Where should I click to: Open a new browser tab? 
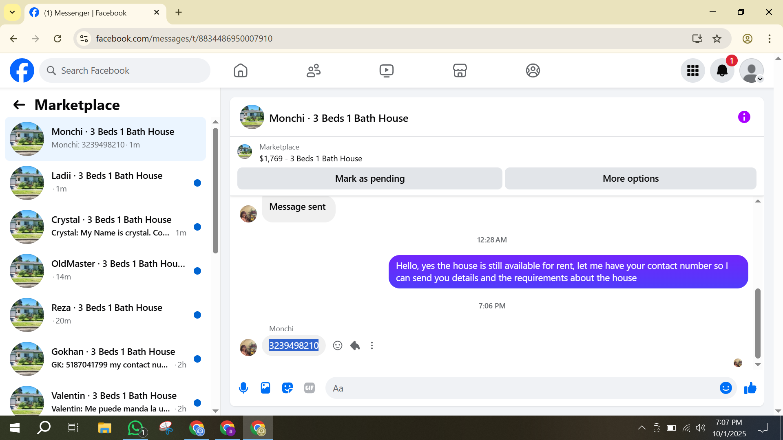click(x=179, y=12)
